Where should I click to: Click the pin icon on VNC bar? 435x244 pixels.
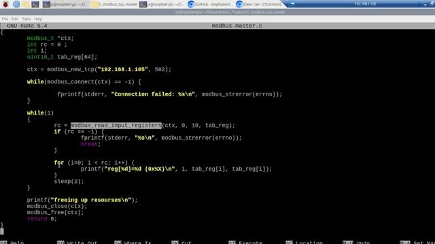pos(292,3)
